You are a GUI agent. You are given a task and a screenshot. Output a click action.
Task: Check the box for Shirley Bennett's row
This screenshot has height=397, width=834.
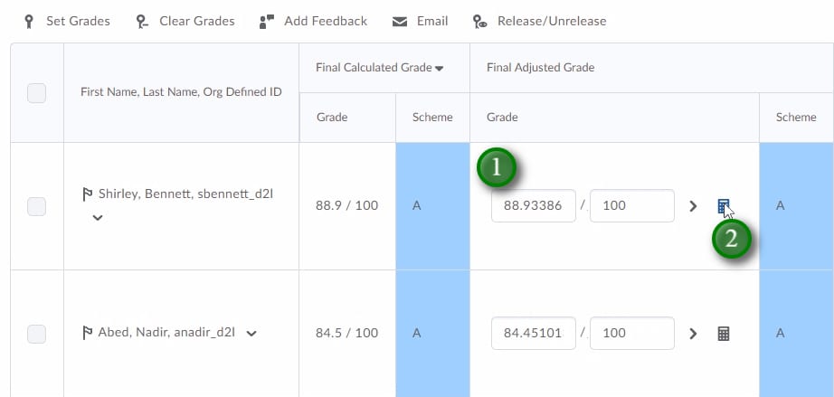pos(37,206)
